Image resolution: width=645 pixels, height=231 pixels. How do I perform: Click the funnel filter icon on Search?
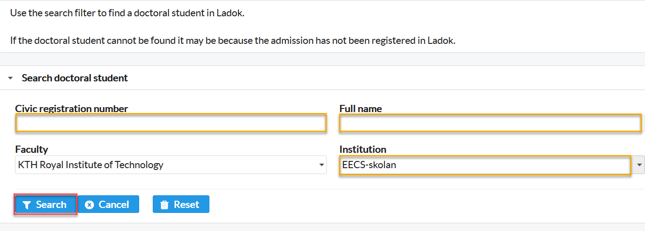click(27, 205)
